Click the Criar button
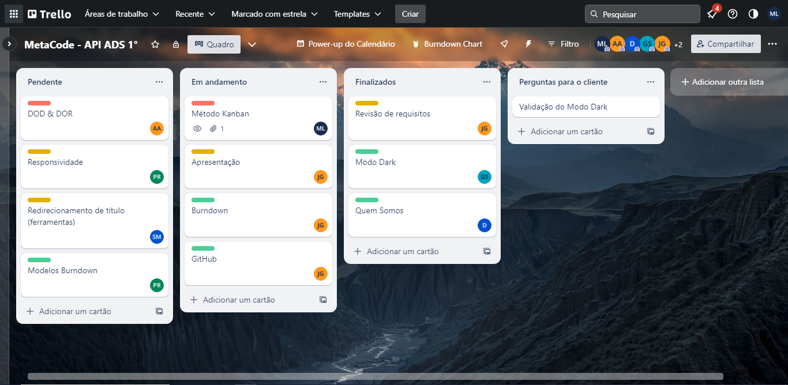The height and width of the screenshot is (385, 788). pyautogui.click(x=411, y=14)
